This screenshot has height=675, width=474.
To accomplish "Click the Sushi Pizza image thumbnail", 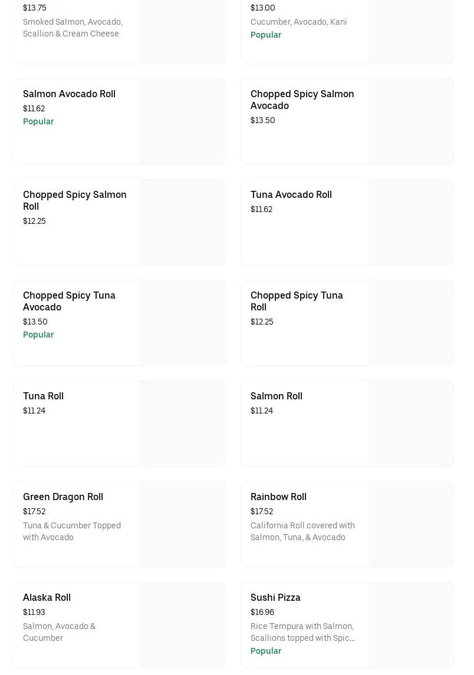I will point(411,626).
